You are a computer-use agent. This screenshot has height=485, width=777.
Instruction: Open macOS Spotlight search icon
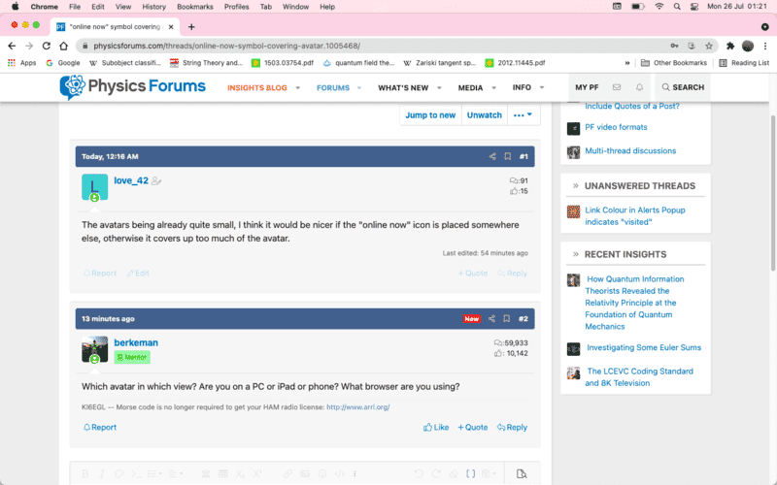pyautogui.click(x=677, y=7)
